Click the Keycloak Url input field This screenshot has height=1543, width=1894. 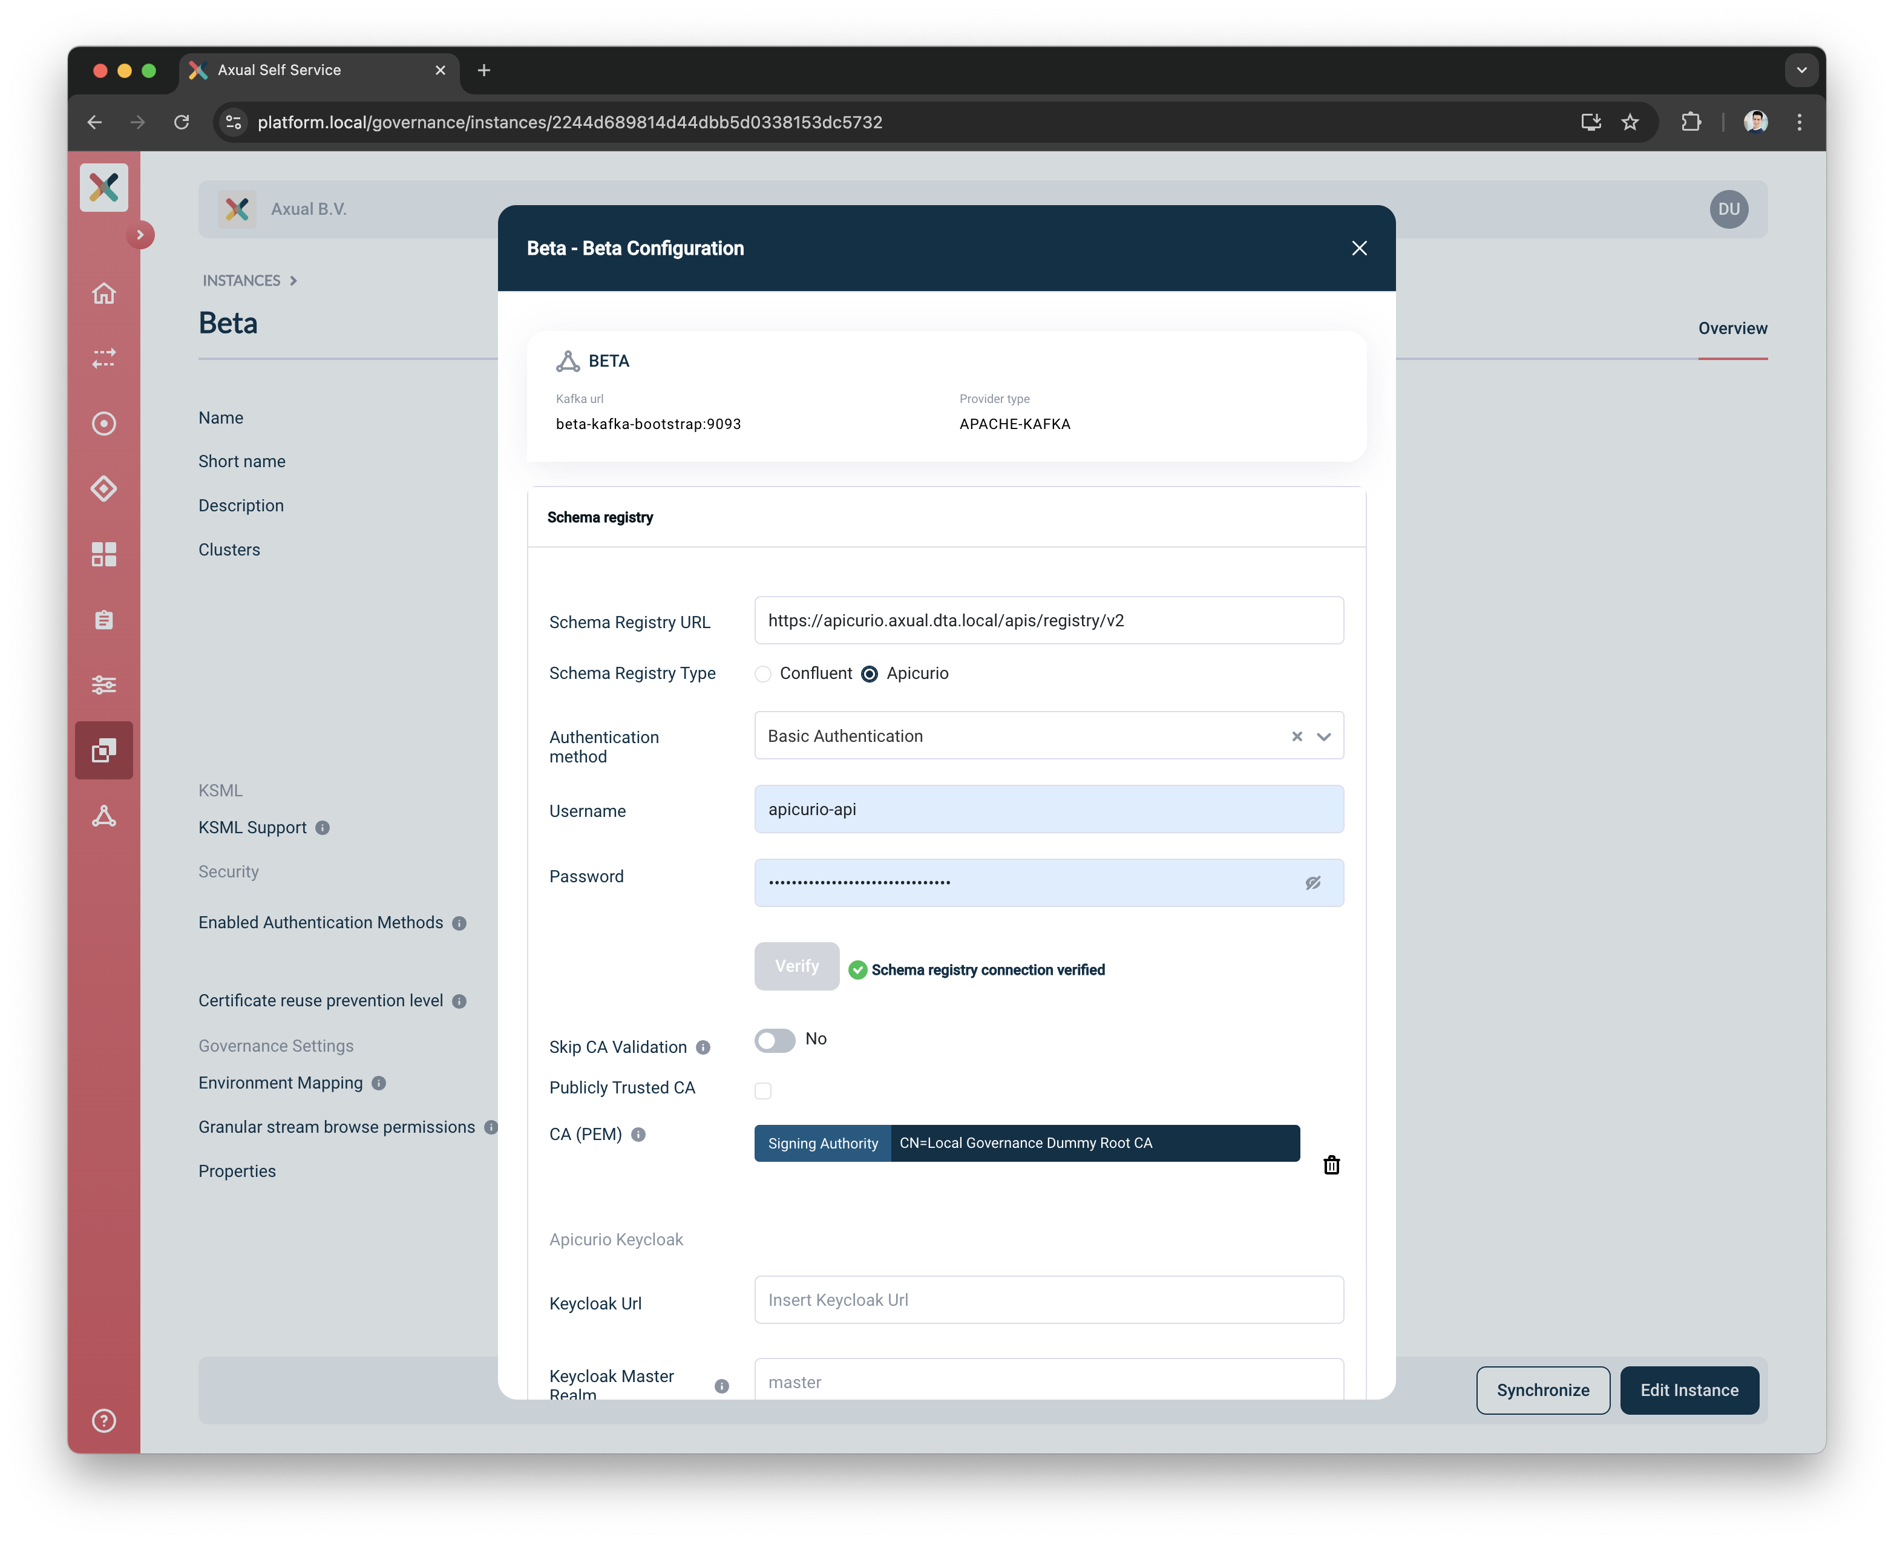tap(1049, 1300)
